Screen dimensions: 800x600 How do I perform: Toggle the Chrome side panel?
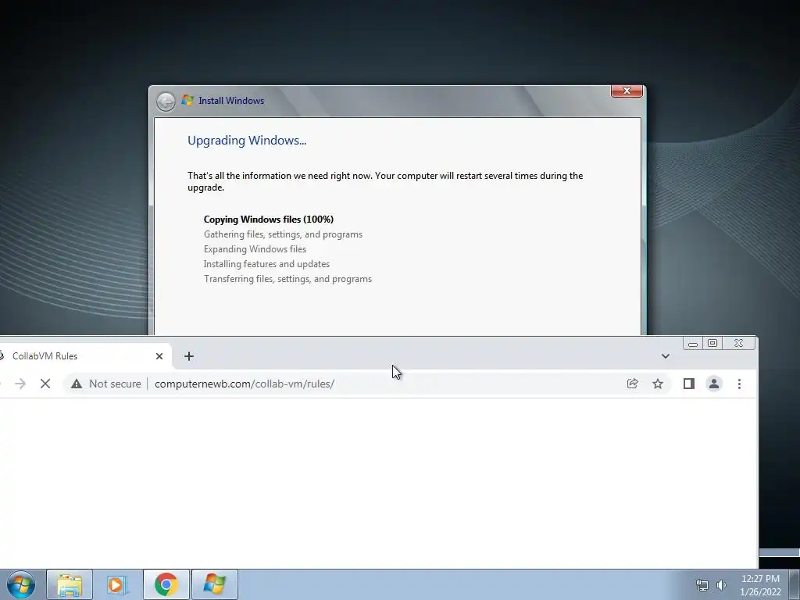(689, 384)
